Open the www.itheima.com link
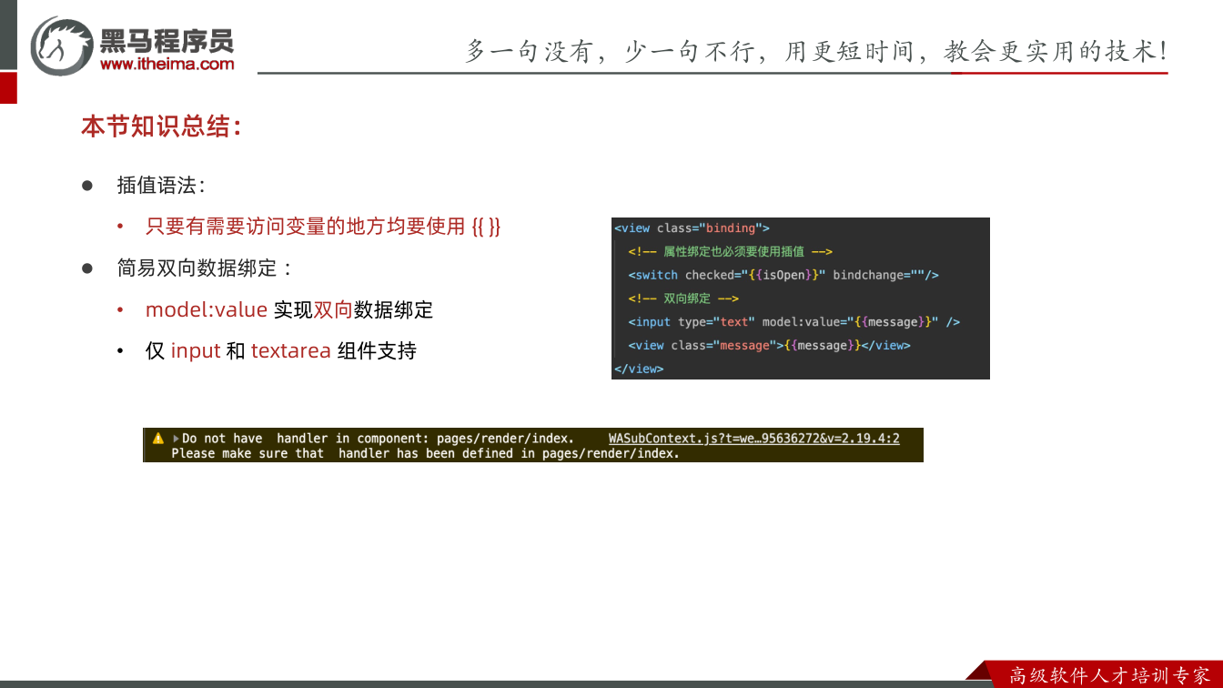 pyautogui.click(x=167, y=64)
